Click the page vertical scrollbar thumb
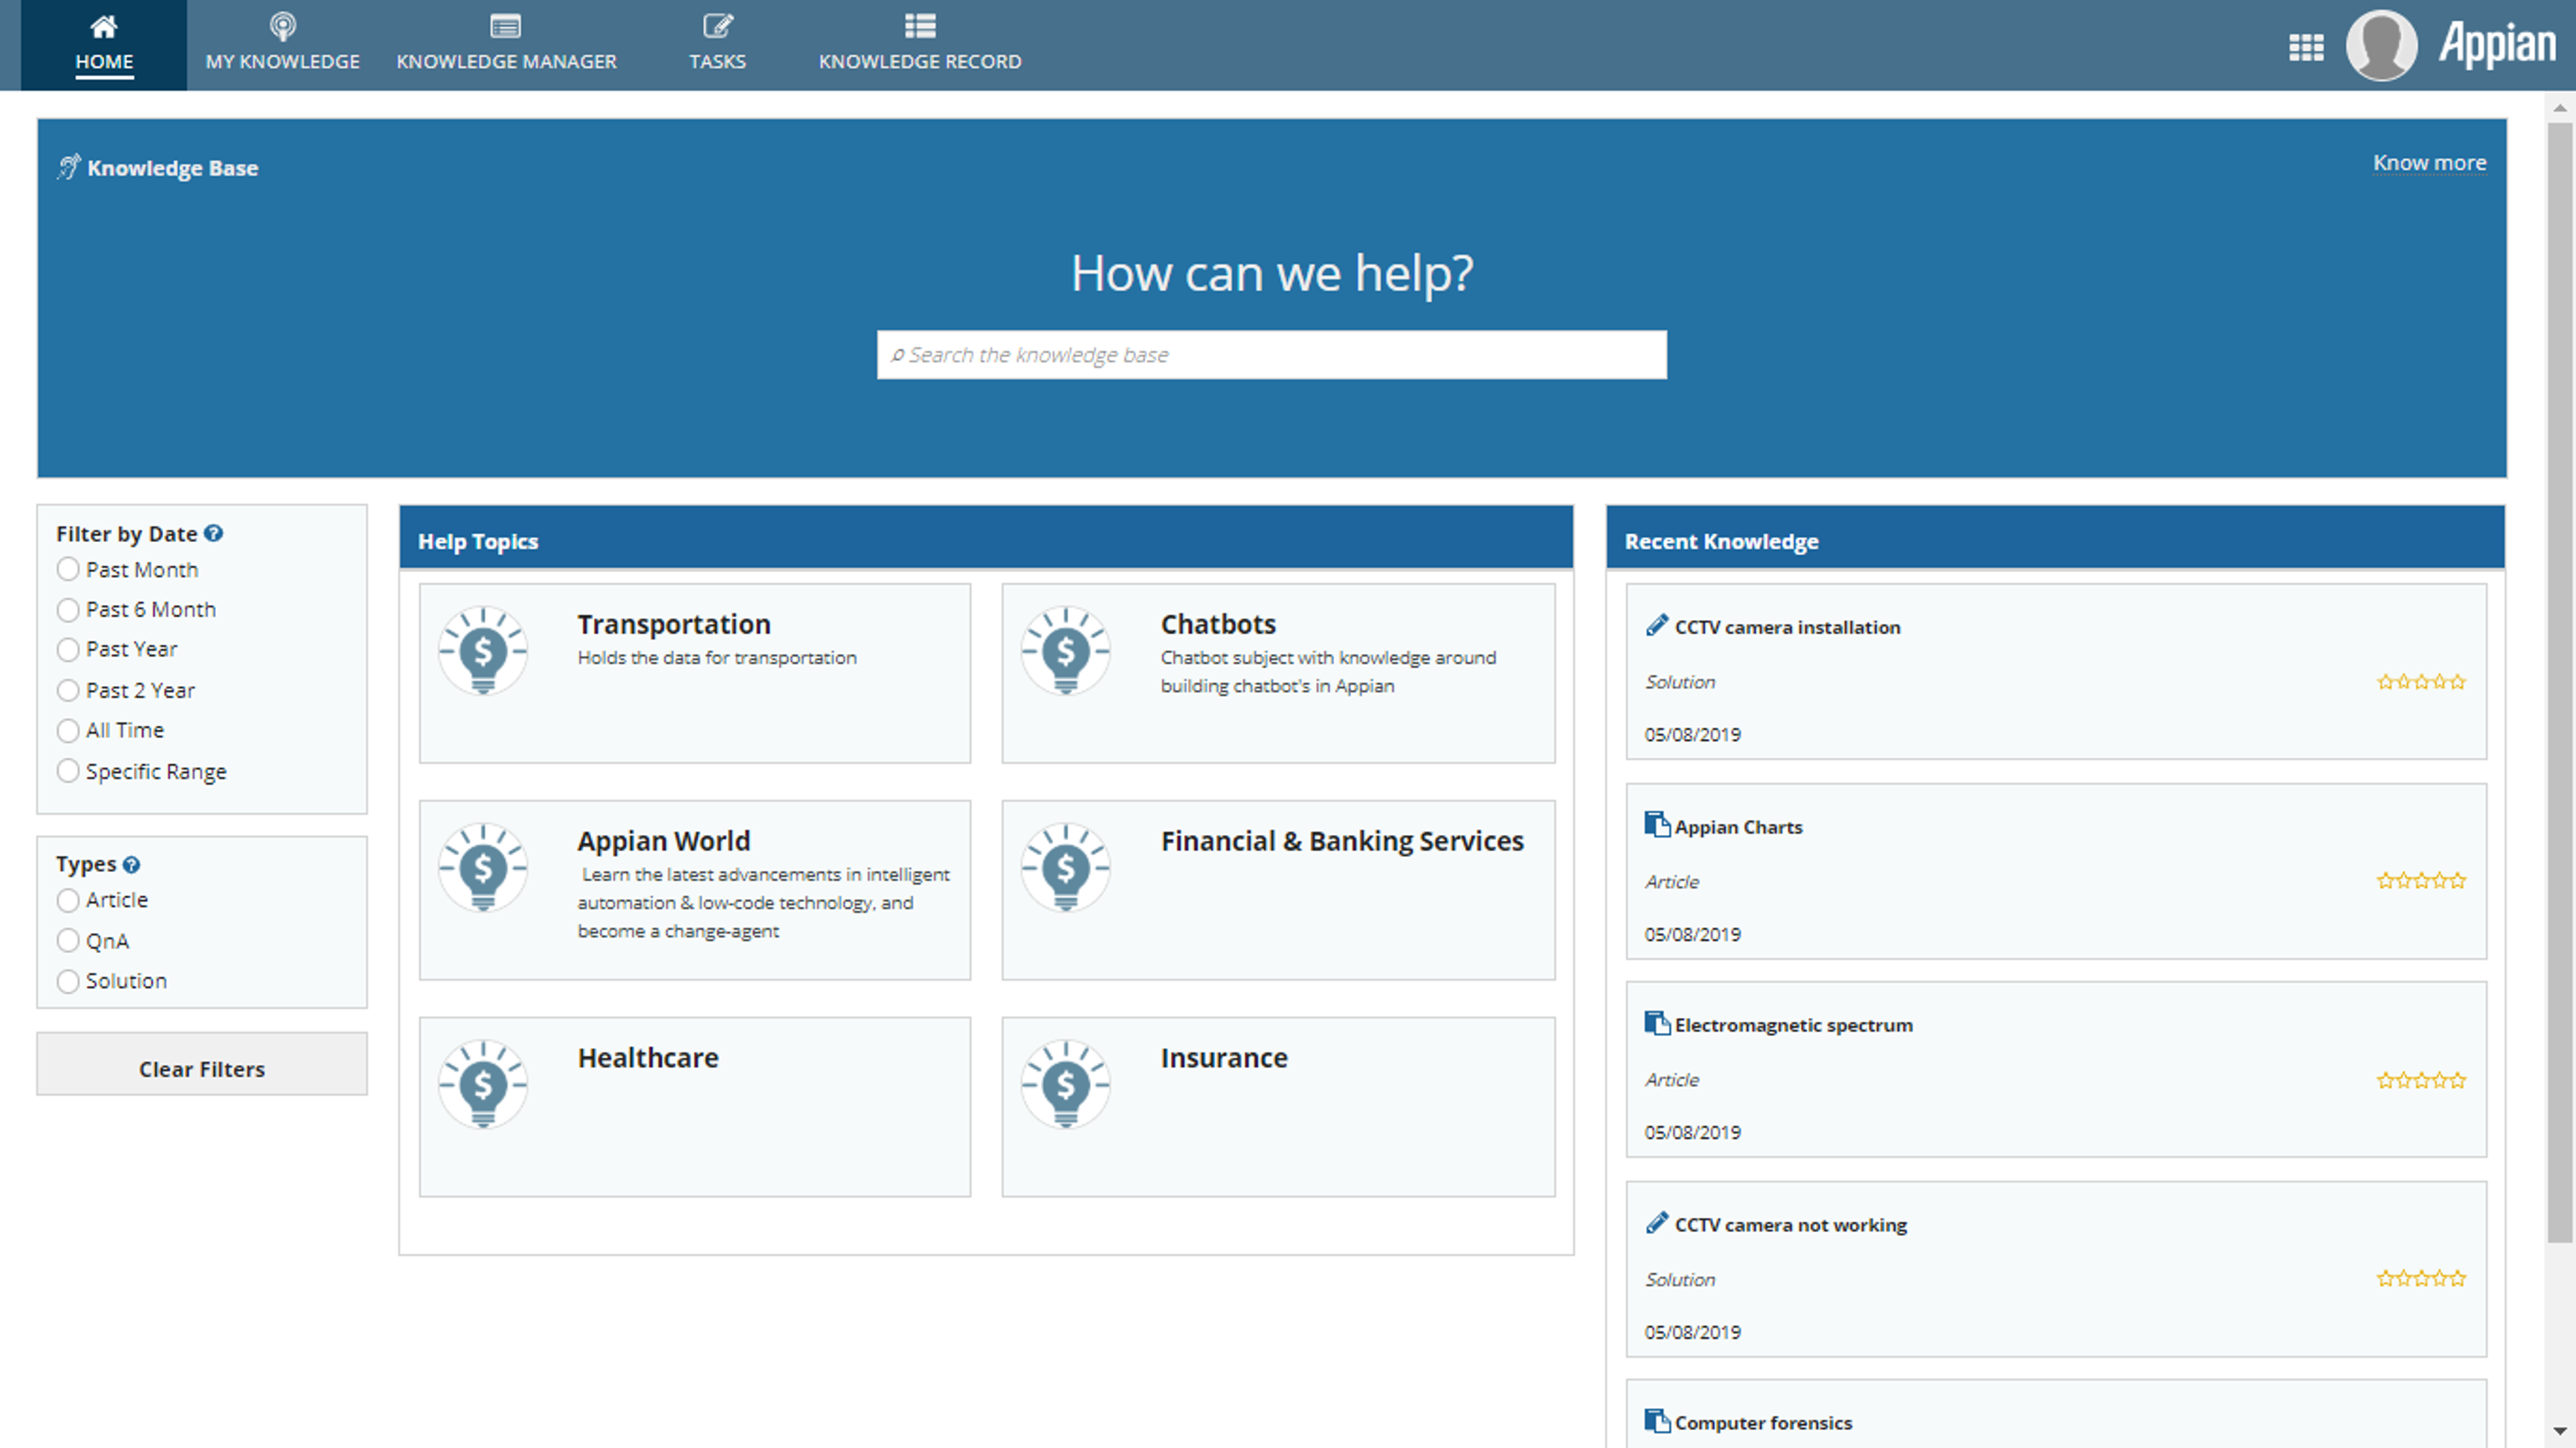 click(2561, 682)
